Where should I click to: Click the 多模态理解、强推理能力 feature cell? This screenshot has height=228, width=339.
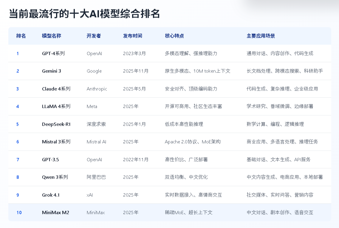(191, 54)
